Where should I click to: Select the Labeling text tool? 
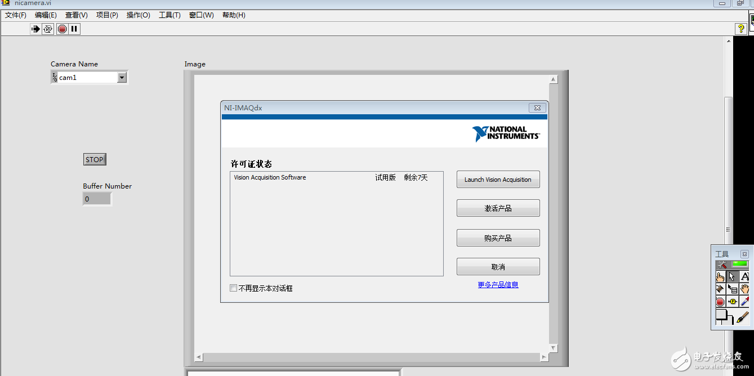[x=745, y=276]
